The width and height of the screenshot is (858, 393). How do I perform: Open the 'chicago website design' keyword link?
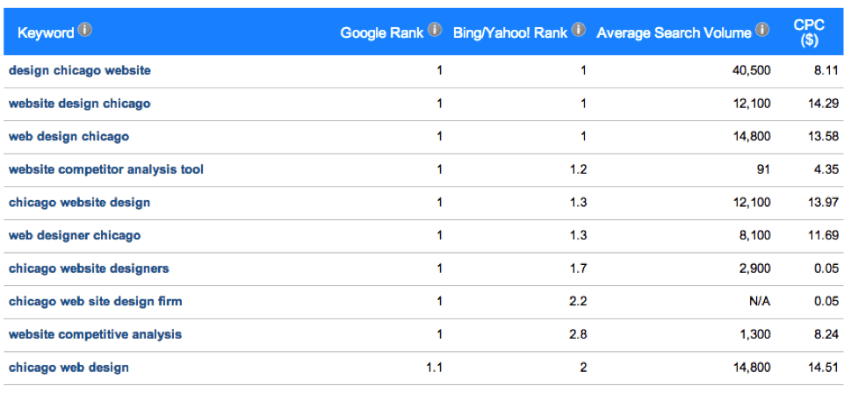pyautogui.click(x=79, y=203)
